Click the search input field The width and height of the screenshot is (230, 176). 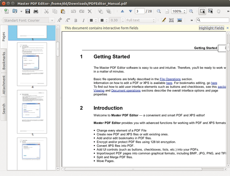click(x=213, y=20)
